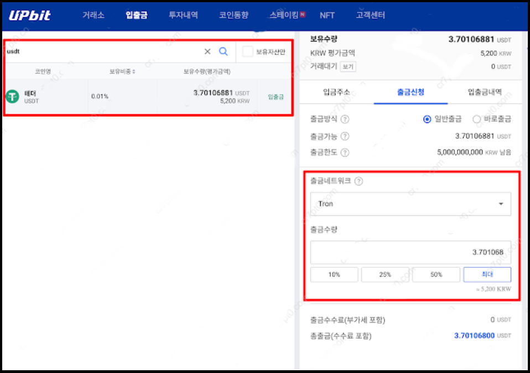This screenshot has height=373, width=530.
Task: Open the 코인동향 menu
Action: (233, 15)
